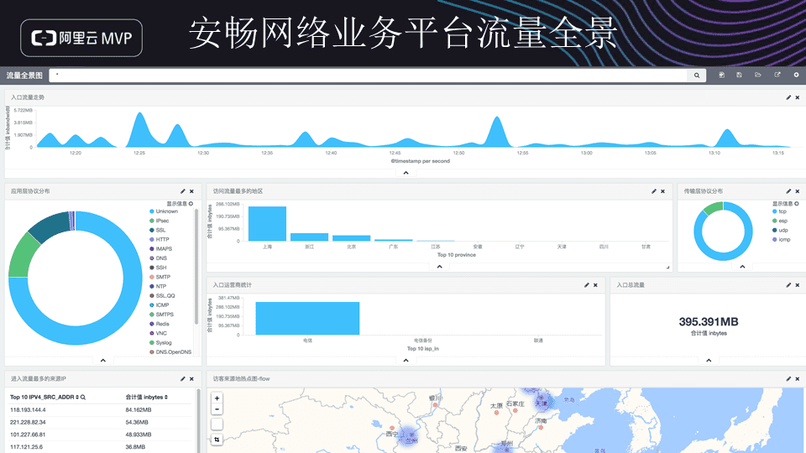Click the Open Dashboard folder icon

click(757, 75)
